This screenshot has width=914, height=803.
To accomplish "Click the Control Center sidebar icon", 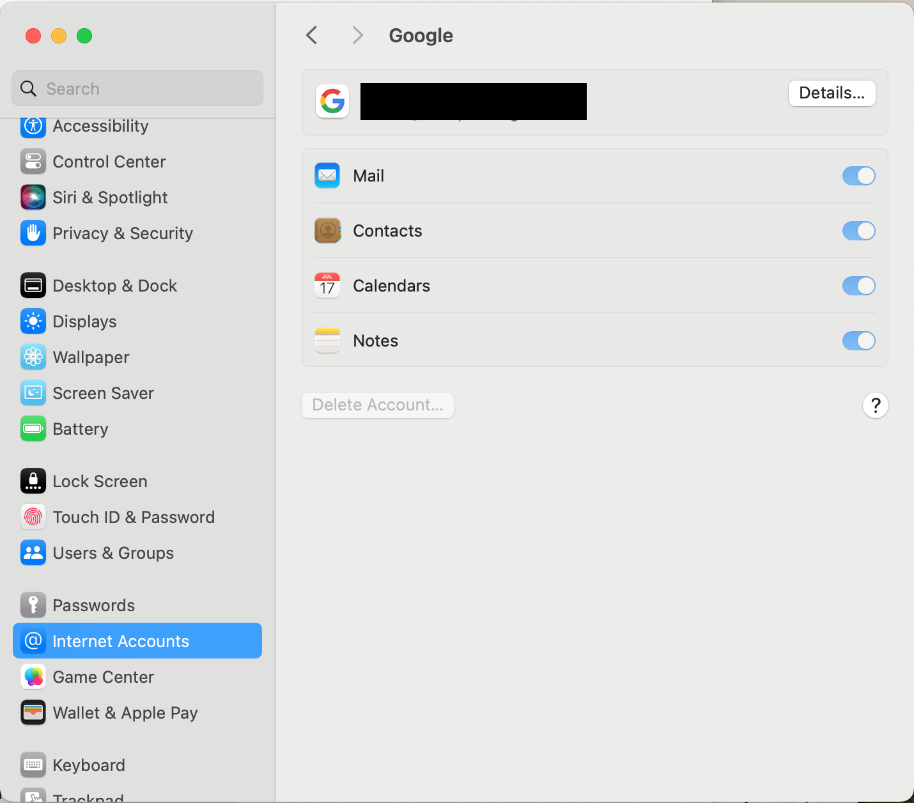I will click(x=33, y=162).
